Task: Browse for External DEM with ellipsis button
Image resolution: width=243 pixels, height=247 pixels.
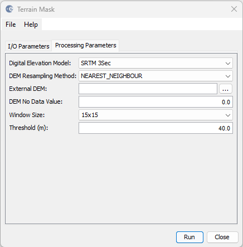Action: (x=226, y=89)
